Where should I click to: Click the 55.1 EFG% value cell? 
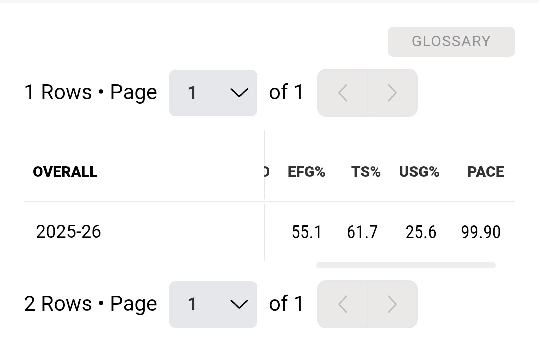[307, 232]
